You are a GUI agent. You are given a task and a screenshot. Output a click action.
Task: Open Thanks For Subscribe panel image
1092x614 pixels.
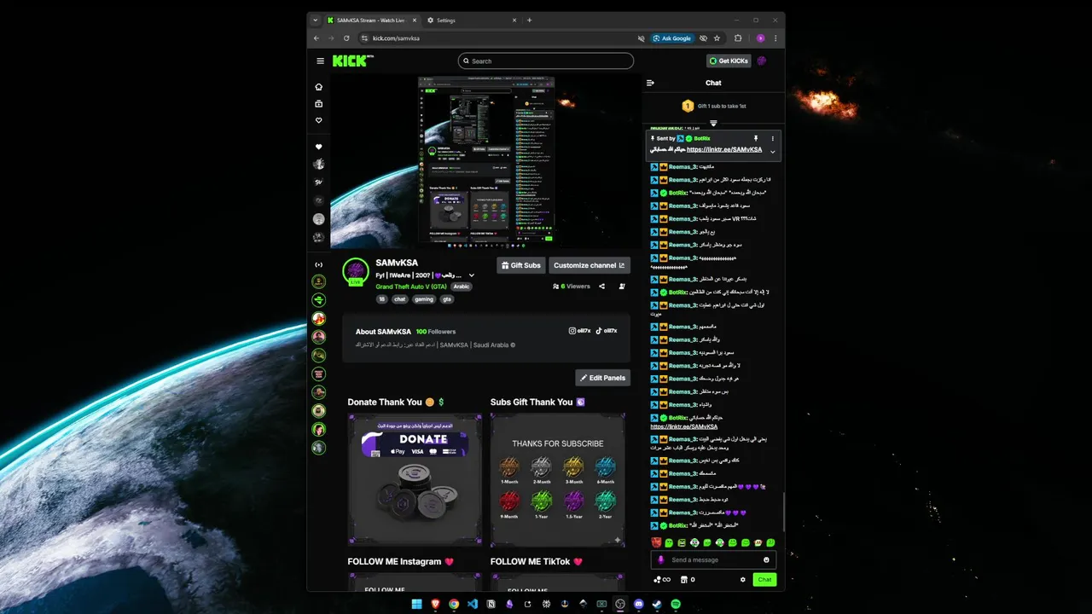(557, 479)
